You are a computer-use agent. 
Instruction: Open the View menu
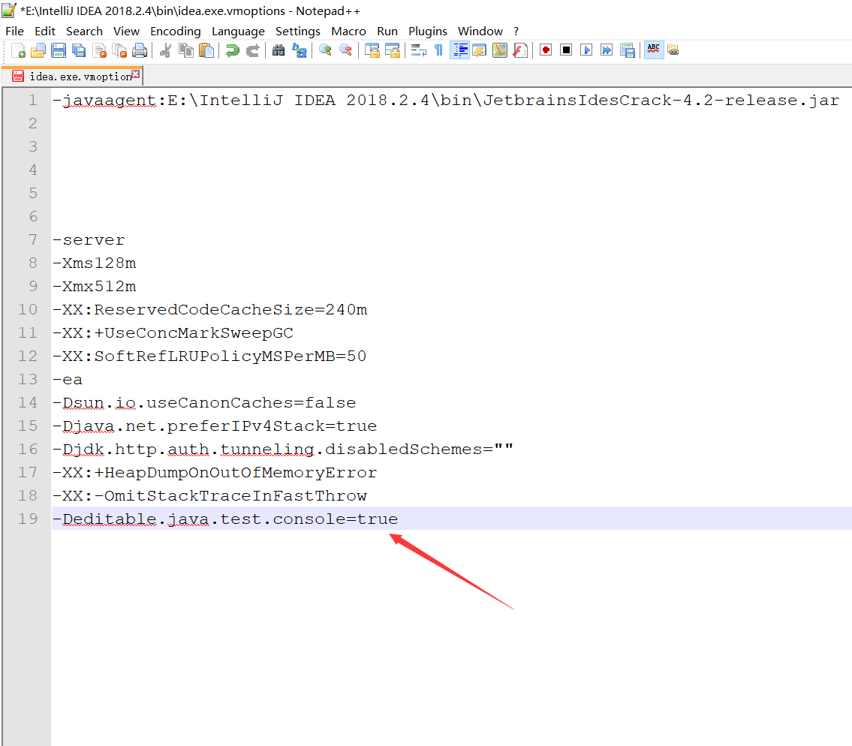point(126,31)
